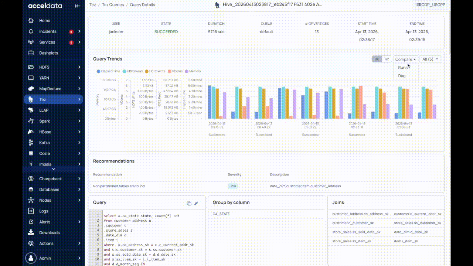Image resolution: width=473 pixels, height=266 pixels.
Task: Expand the Incidents submenu chevron
Action: pos(79,31)
